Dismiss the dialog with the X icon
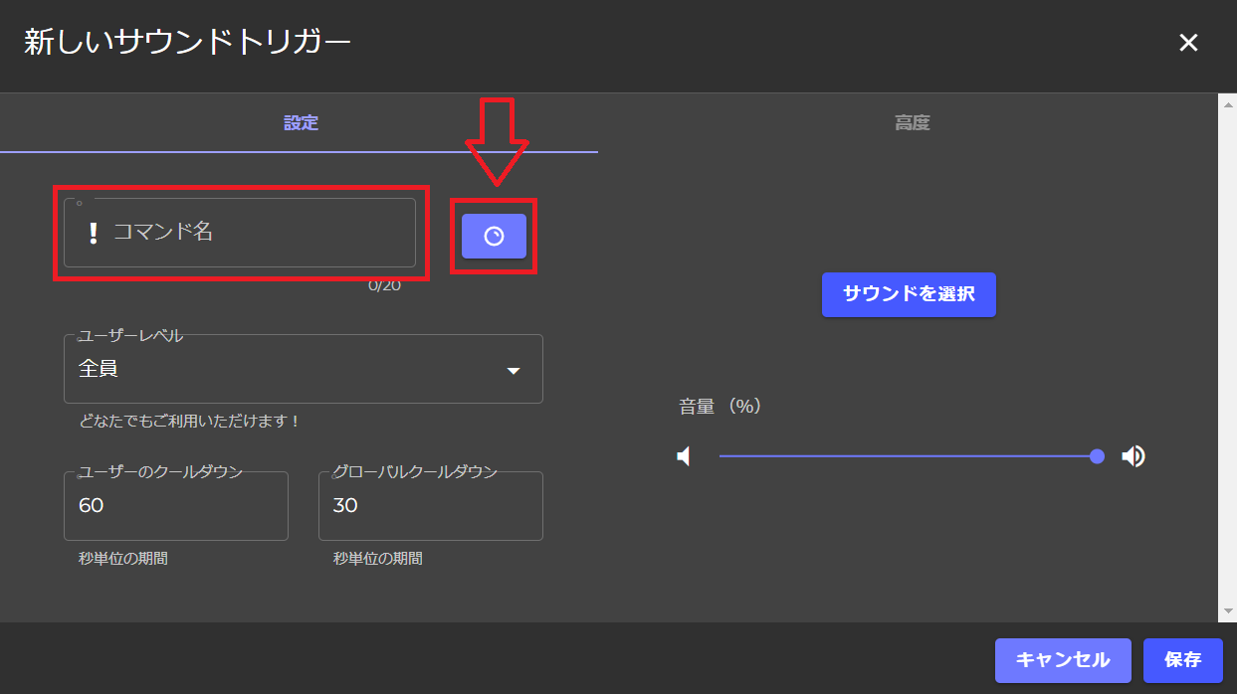The height and width of the screenshot is (694, 1237). [1188, 43]
